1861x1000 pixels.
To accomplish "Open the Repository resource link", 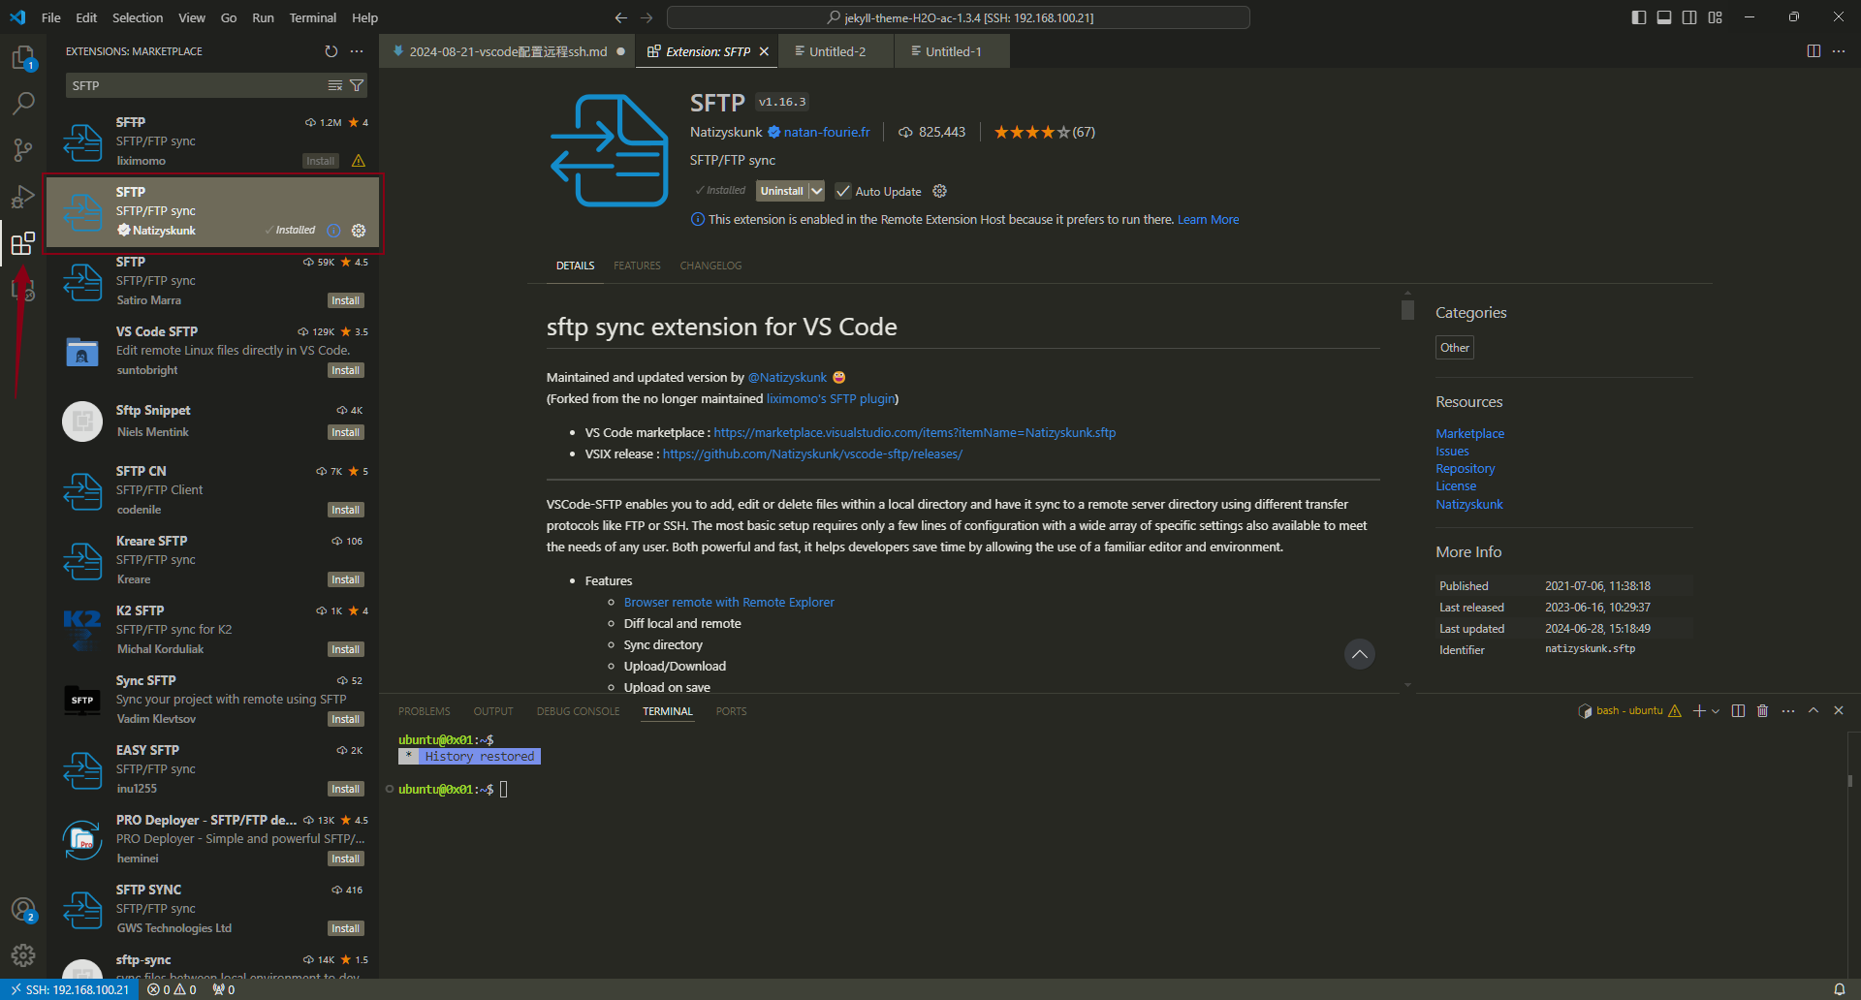I will tap(1465, 469).
